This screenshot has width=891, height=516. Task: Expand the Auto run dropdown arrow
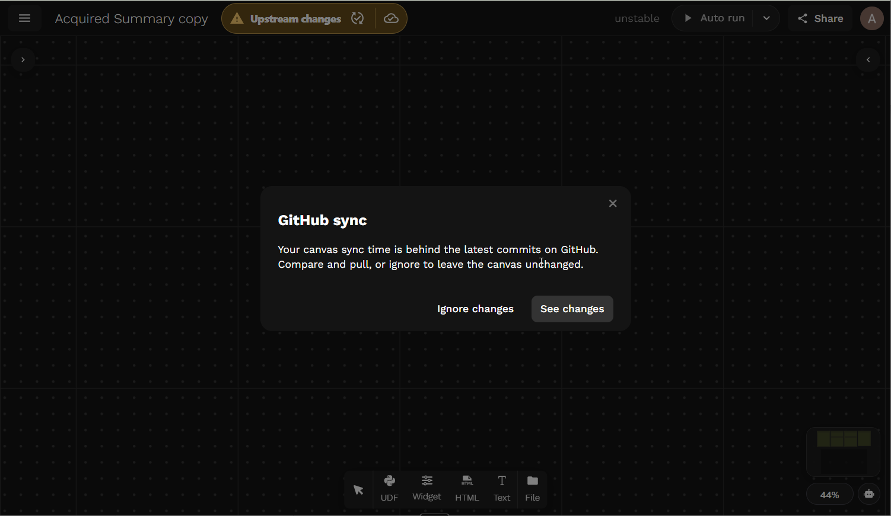pyautogui.click(x=766, y=18)
